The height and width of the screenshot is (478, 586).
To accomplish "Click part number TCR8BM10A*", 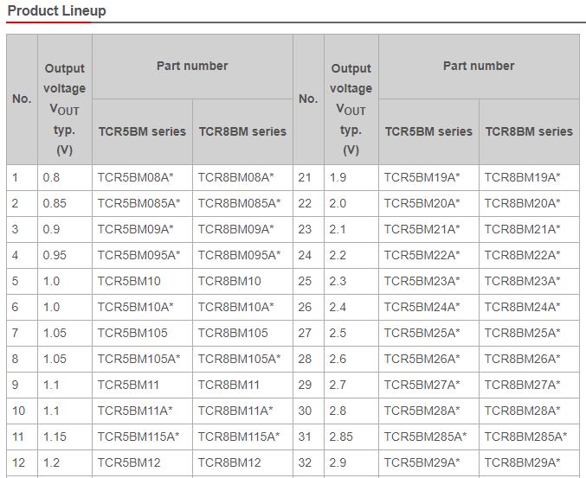I will 235,307.
